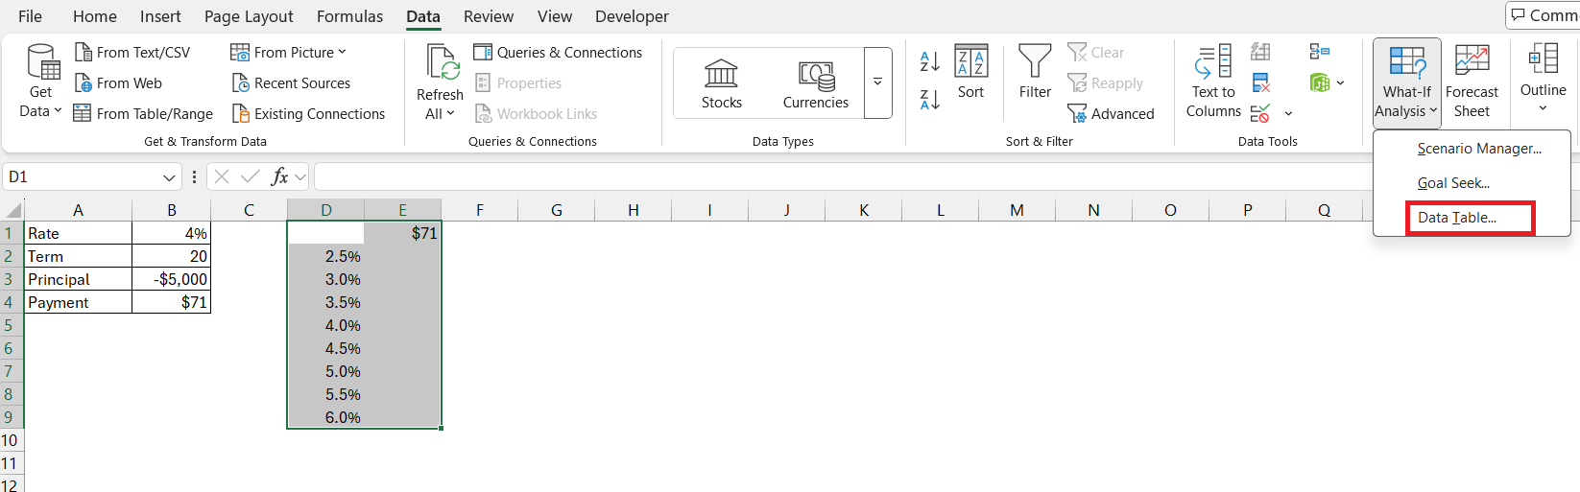Select row 5 header
Viewport: 1580px width, 492px height.
11,325
